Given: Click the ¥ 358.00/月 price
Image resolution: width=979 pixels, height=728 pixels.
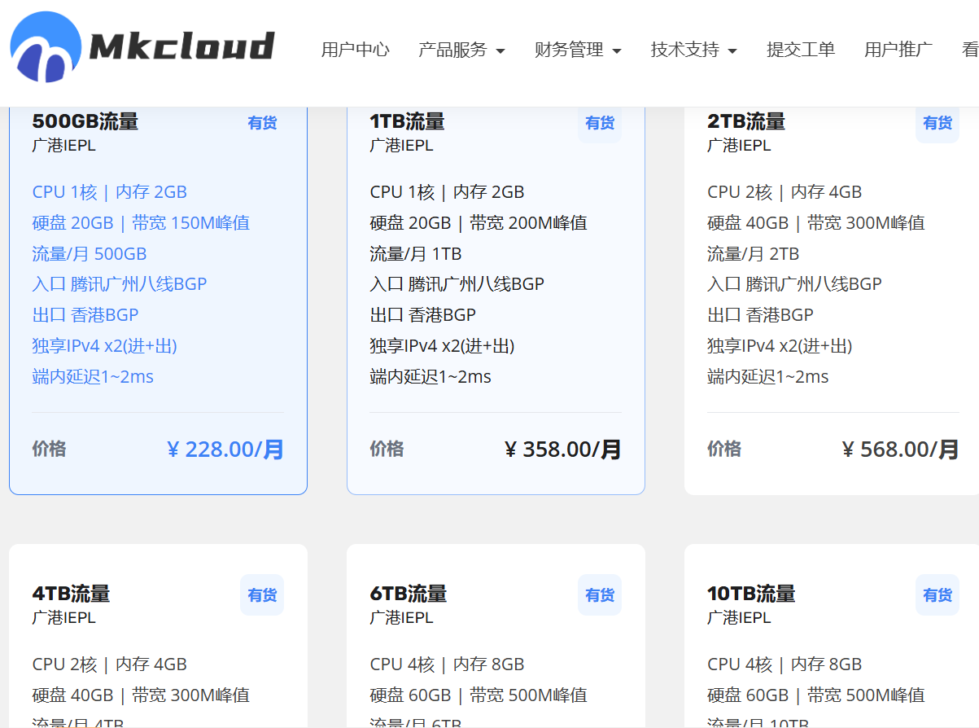Looking at the screenshot, I should click(563, 450).
